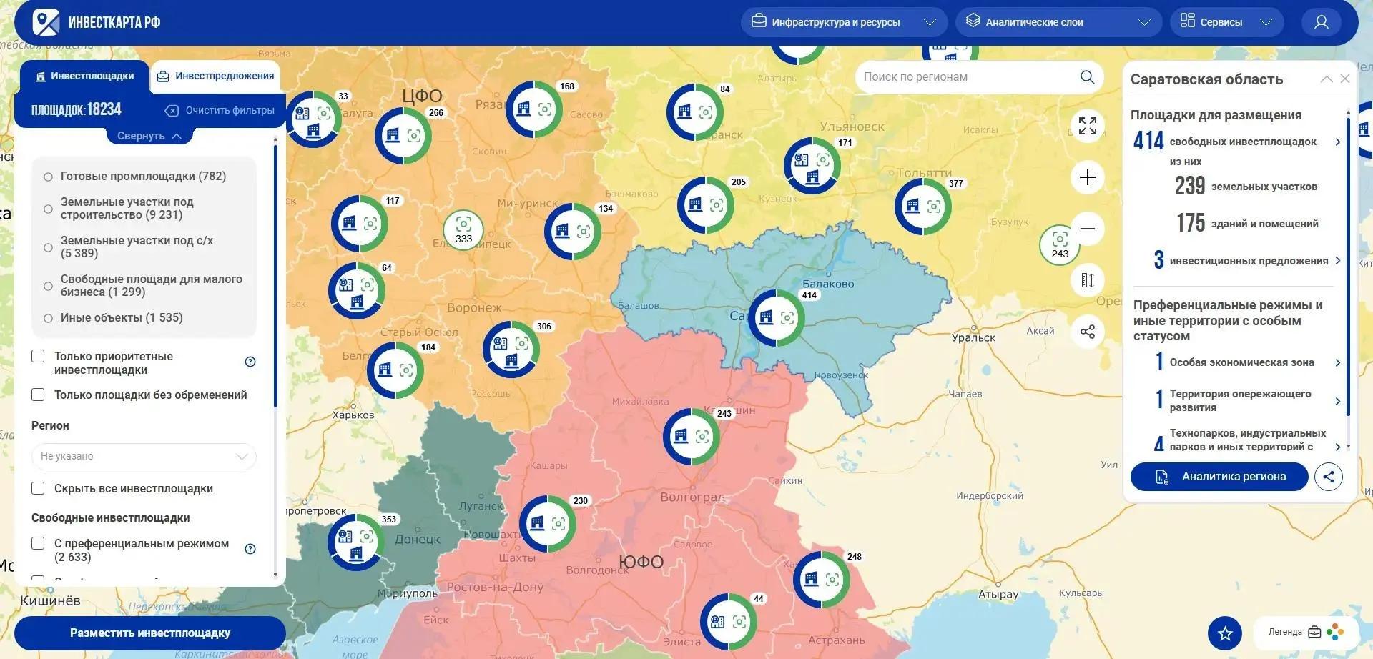Open the 84 sites cluster marker
Viewport: 1373px width, 659px height.
[695, 112]
